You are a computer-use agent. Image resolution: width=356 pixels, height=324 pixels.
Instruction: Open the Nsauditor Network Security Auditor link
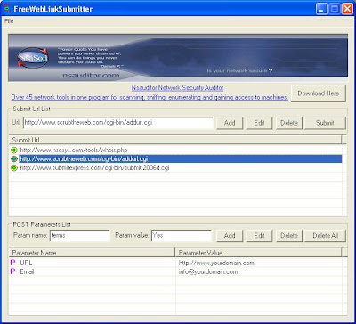coord(177,88)
